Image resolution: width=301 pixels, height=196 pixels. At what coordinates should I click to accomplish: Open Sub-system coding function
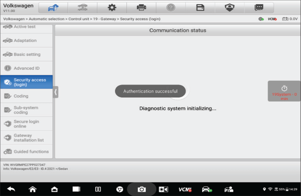26,110
